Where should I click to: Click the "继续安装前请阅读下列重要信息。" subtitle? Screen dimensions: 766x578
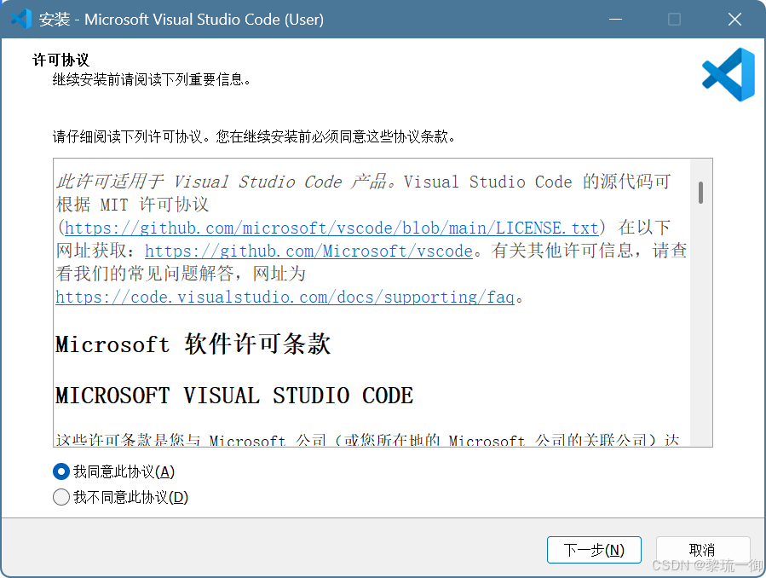coord(152,79)
